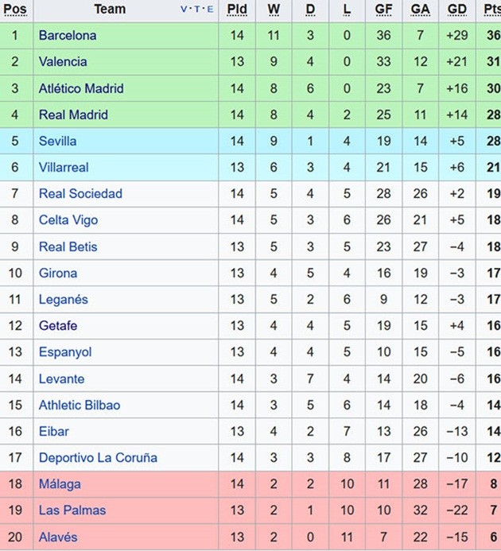
Task: Open the Las Palmas link
Action: coord(72,510)
